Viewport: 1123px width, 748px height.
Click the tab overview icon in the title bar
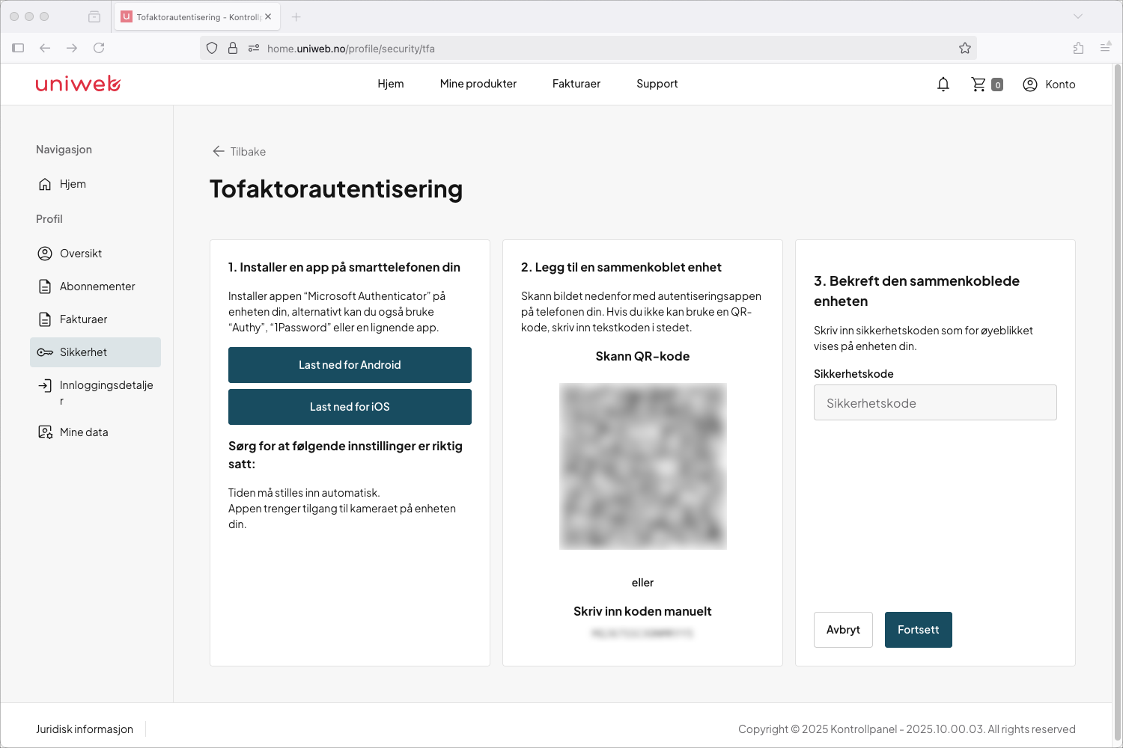94,16
